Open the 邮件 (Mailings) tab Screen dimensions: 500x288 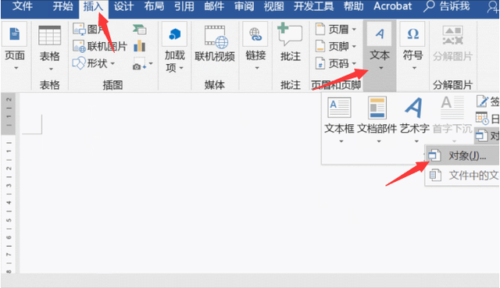coord(214,6)
